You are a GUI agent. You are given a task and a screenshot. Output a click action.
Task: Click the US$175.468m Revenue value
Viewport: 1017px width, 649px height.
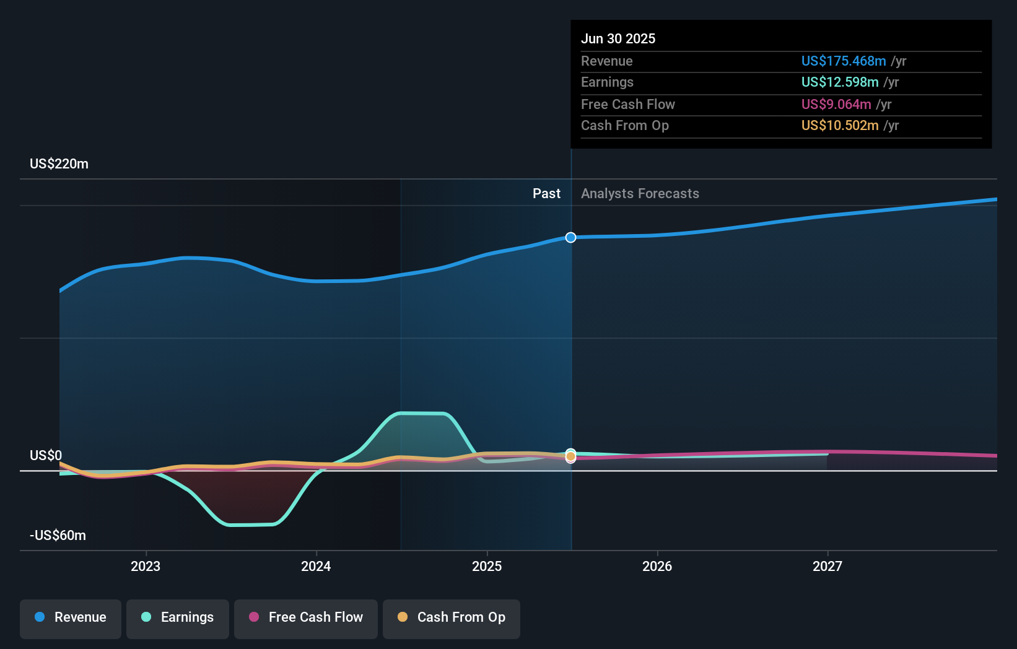point(842,61)
